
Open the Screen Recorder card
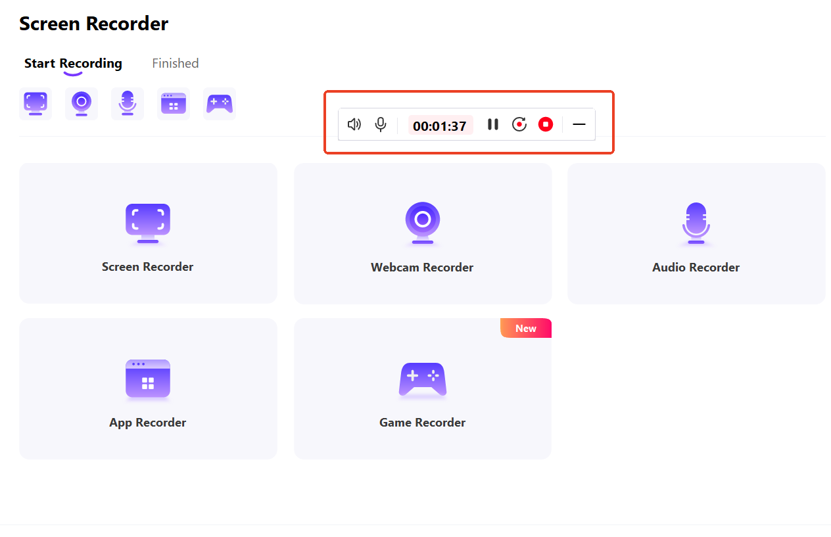pos(148,233)
